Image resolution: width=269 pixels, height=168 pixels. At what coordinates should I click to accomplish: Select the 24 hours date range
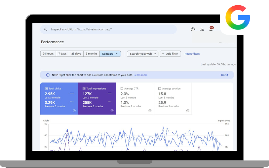(x=48, y=54)
